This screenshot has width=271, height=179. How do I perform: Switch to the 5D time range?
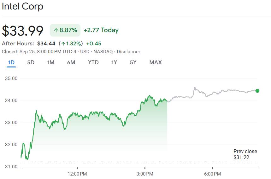pos(31,62)
